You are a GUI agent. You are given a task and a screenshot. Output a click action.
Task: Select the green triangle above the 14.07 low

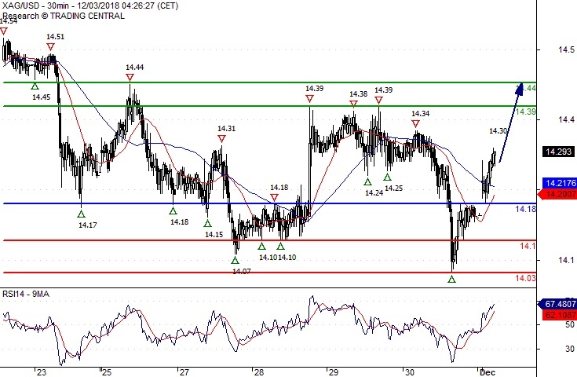[x=236, y=261]
